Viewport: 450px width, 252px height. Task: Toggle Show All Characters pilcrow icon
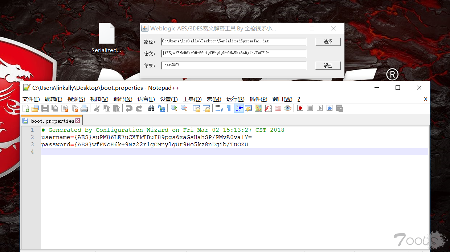[229, 108]
